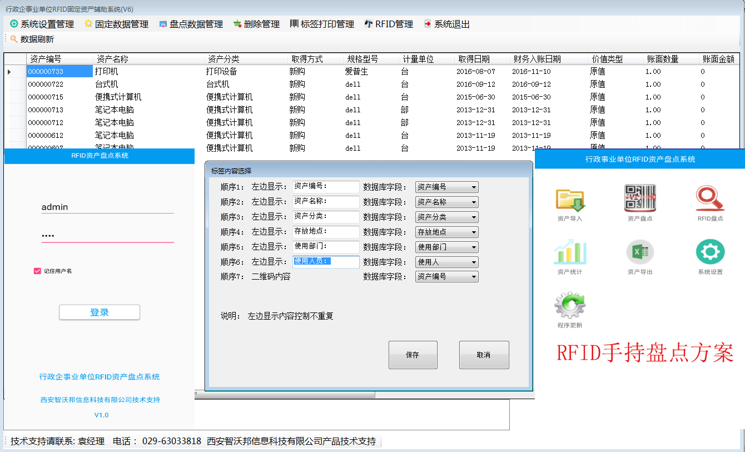Open 数据库字段 dropdown for 顺序1
The image size is (745, 452).
[447, 187]
